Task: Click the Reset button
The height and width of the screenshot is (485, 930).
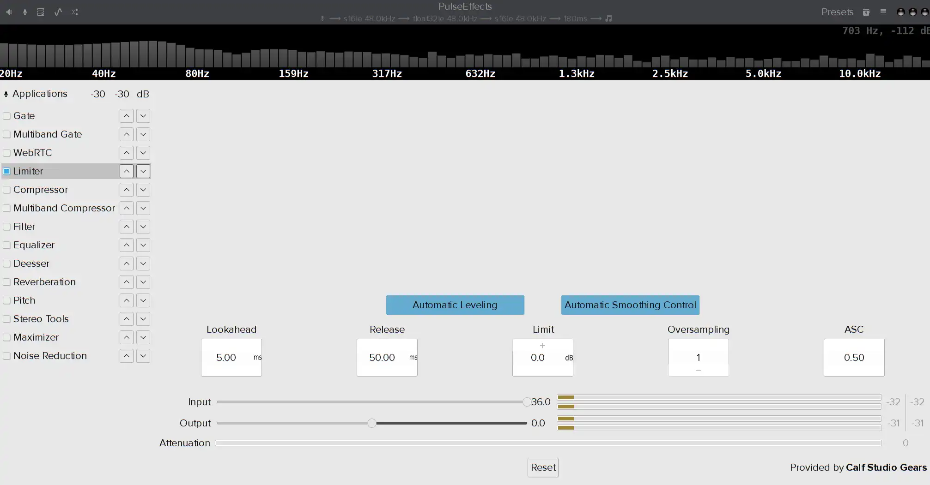Action: point(543,467)
